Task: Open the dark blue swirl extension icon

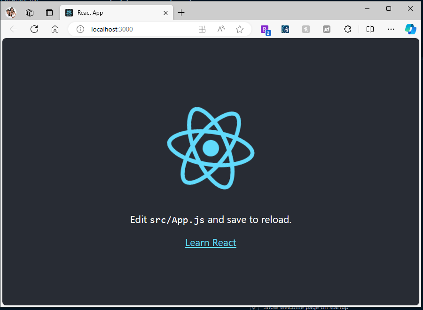Action: (285, 29)
